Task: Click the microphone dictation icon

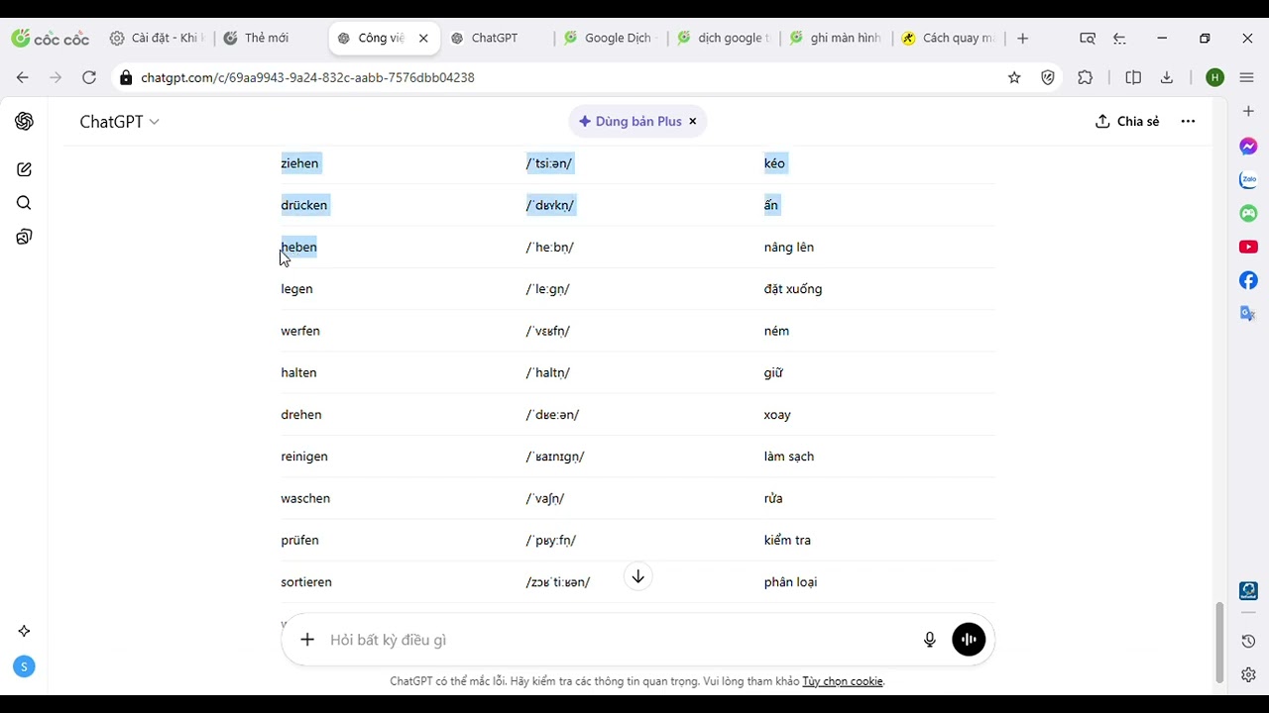Action: pyautogui.click(x=930, y=640)
